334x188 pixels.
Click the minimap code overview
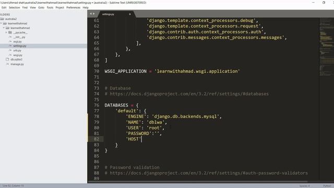(326, 47)
